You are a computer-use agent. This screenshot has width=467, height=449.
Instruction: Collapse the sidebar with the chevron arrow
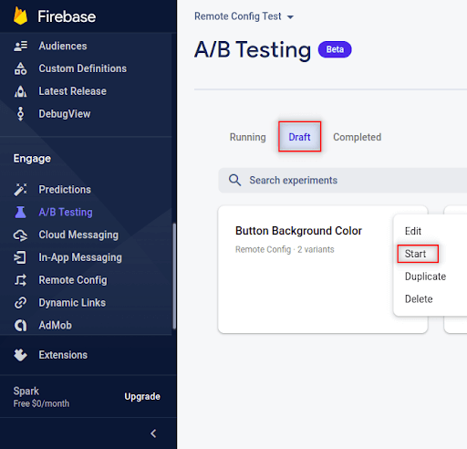tap(153, 433)
